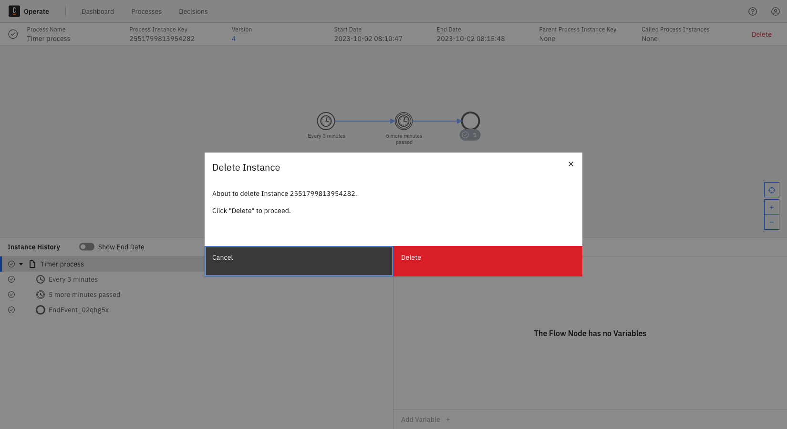This screenshot has height=429, width=787.
Task: Click Parent Process Instance Key 'None' value
Action: tap(547, 39)
